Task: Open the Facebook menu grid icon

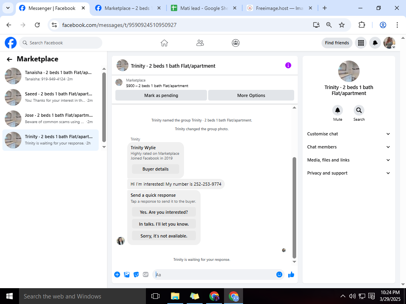Action: click(361, 43)
